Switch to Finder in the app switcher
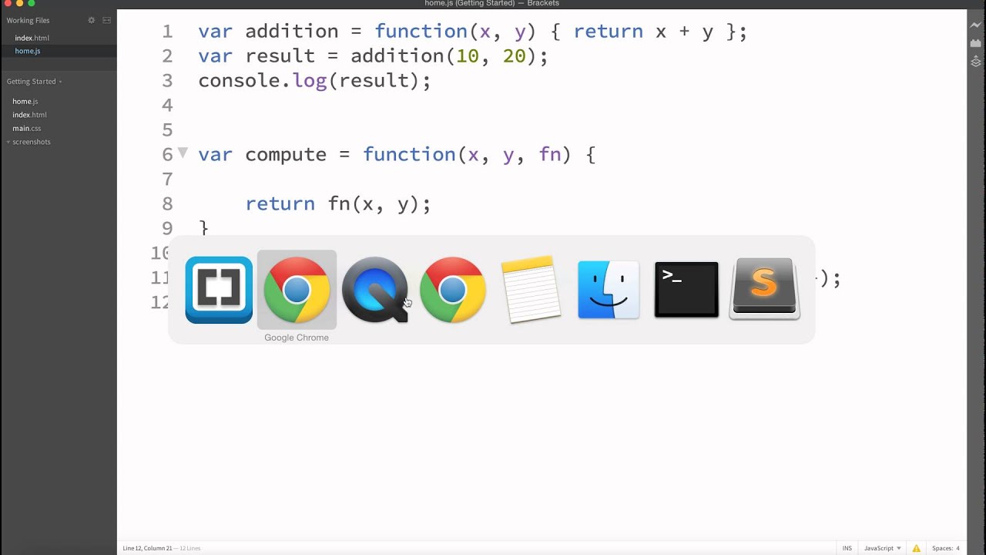Image resolution: width=986 pixels, height=555 pixels. tap(609, 290)
